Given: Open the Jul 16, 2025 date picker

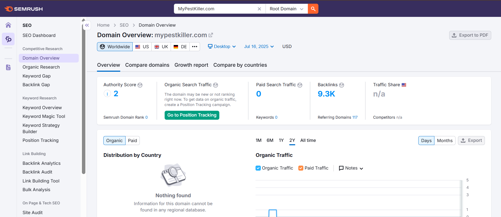Looking at the screenshot, I should [x=259, y=46].
